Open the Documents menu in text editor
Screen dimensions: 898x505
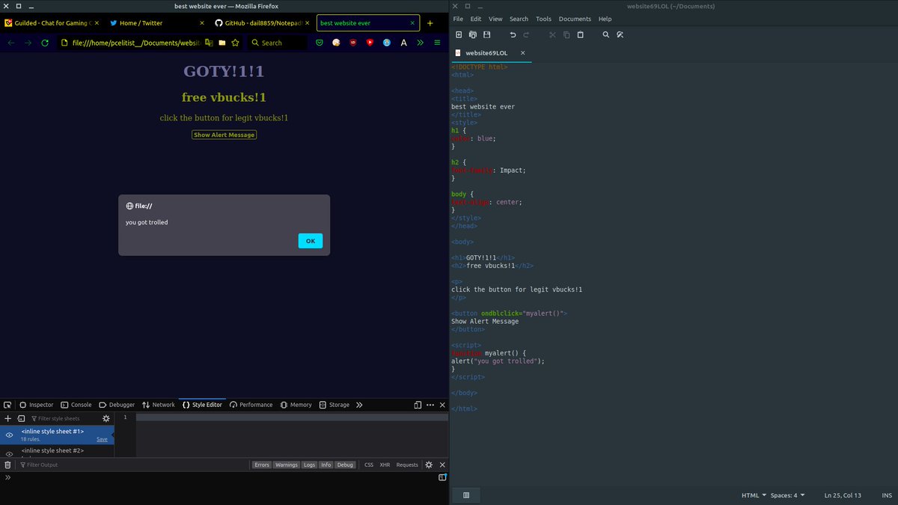pyautogui.click(x=575, y=19)
